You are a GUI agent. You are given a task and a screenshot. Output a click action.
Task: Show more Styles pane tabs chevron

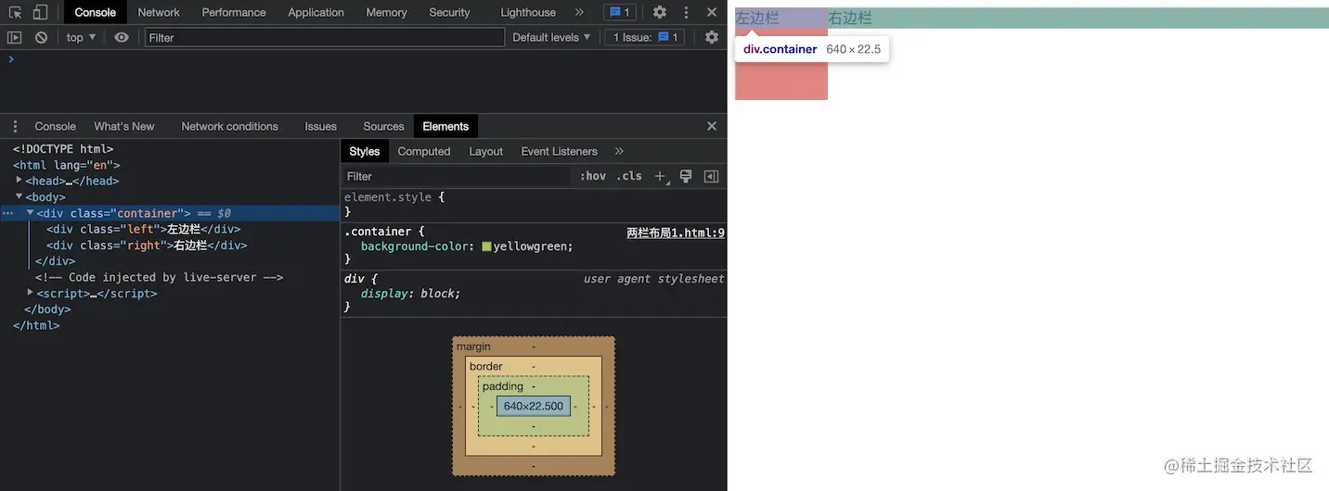(x=619, y=151)
